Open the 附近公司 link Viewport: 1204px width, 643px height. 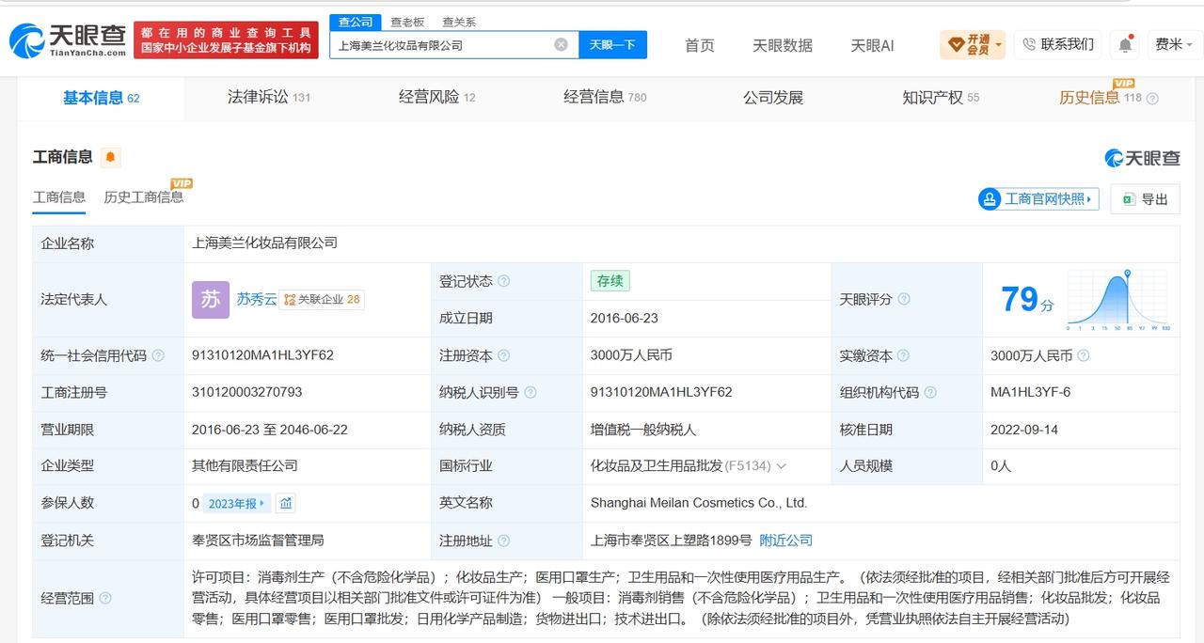[785, 541]
